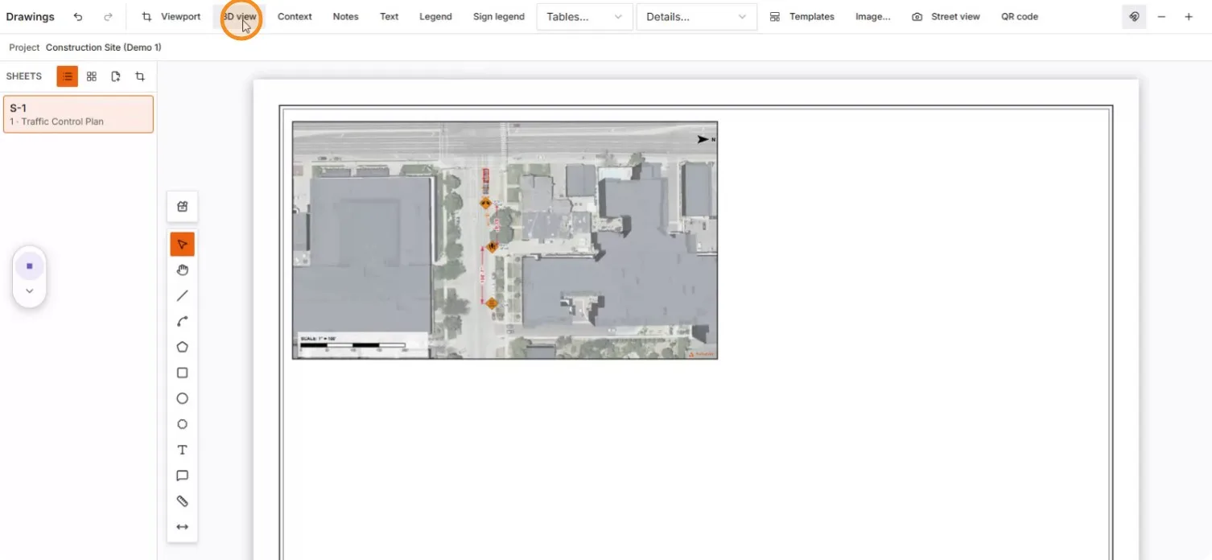Add a Viewport to the sheet
This screenshot has height=560, width=1212.
[171, 17]
